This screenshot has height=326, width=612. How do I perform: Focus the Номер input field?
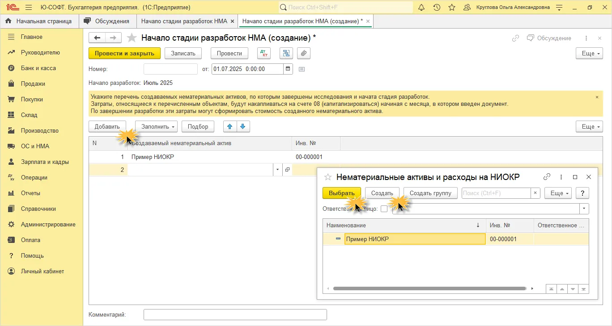pos(170,69)
